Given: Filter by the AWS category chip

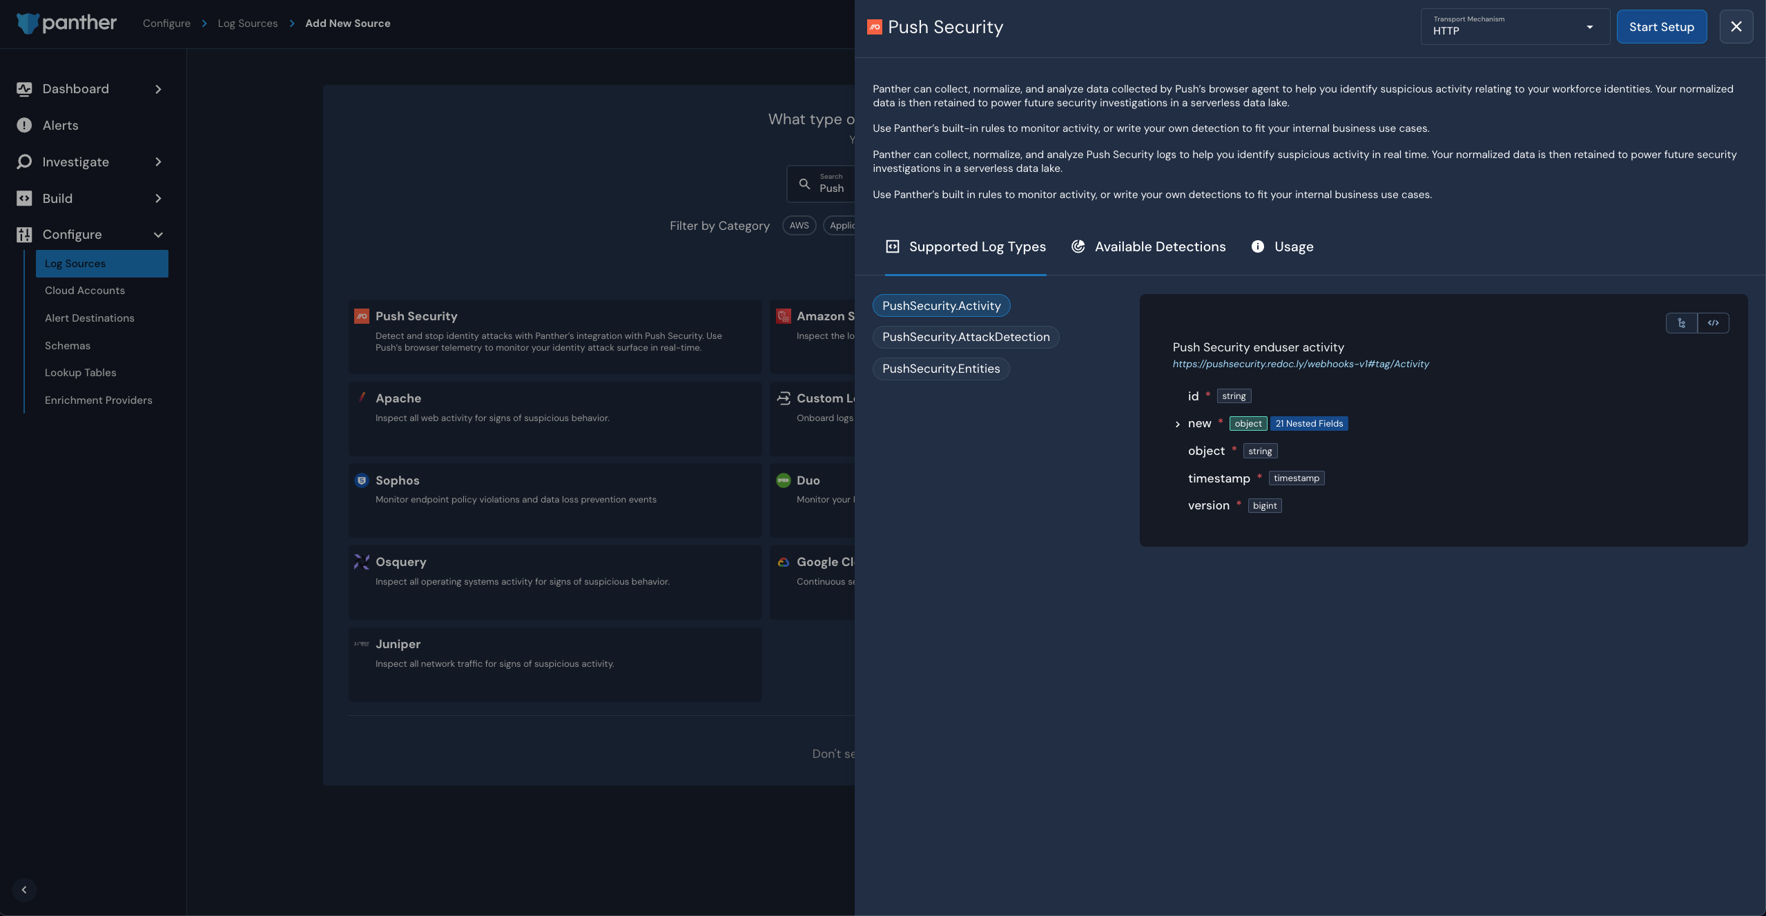Looking at the screenshot, I should 799,226.
